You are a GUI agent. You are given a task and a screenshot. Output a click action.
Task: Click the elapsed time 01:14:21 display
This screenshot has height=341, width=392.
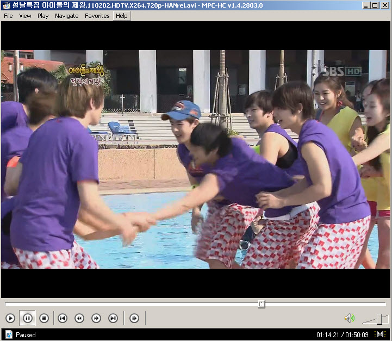(327, 335)
